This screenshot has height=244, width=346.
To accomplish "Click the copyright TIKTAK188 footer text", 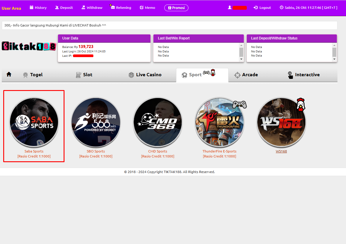I will [x=170, y=172].
